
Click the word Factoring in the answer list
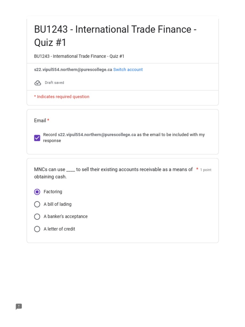click(53, 192)
